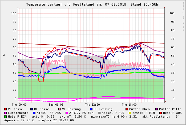Select the green Heiz-P EIN swatch
The width and height of the screenshot is (186, 125).
pos(6,117)
